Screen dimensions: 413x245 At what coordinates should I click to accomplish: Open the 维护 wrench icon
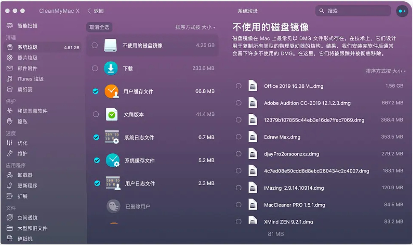(x=10, y=153)
